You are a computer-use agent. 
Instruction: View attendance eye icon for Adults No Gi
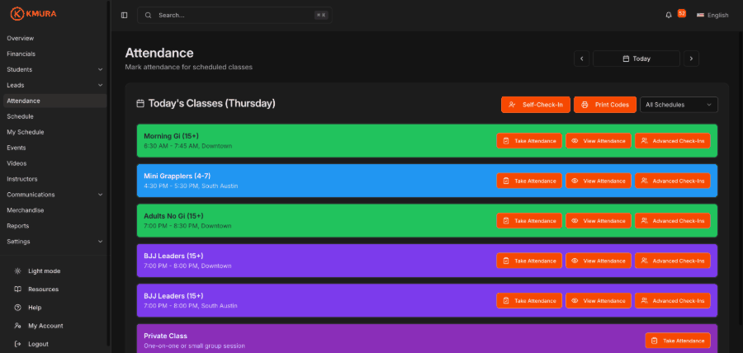pyautogui.click(x=575, y=220)
